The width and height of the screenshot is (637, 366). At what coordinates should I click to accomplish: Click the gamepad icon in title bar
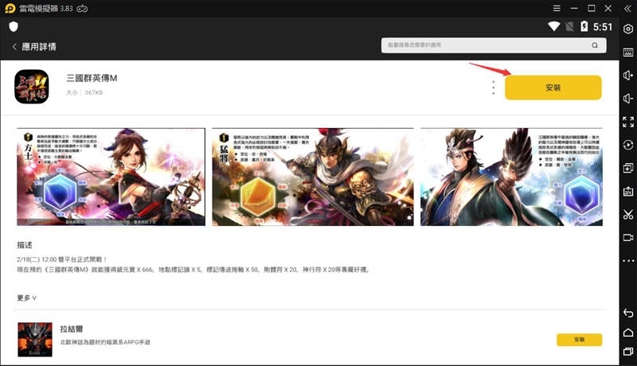(104, 8)
